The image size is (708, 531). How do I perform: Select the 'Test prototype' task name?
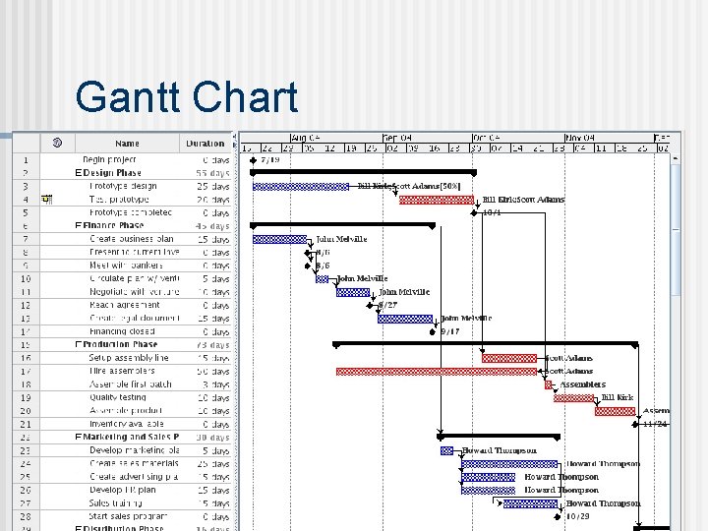(x=119, y=199)
